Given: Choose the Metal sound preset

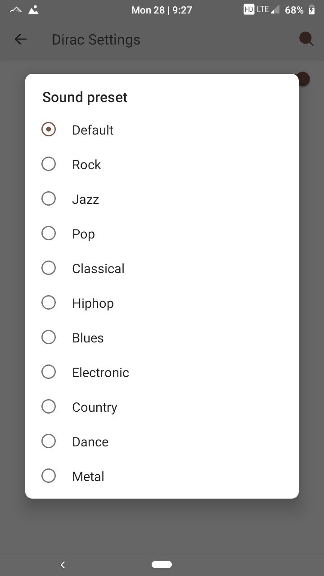Looking at the screenshot, I should 162,476.
